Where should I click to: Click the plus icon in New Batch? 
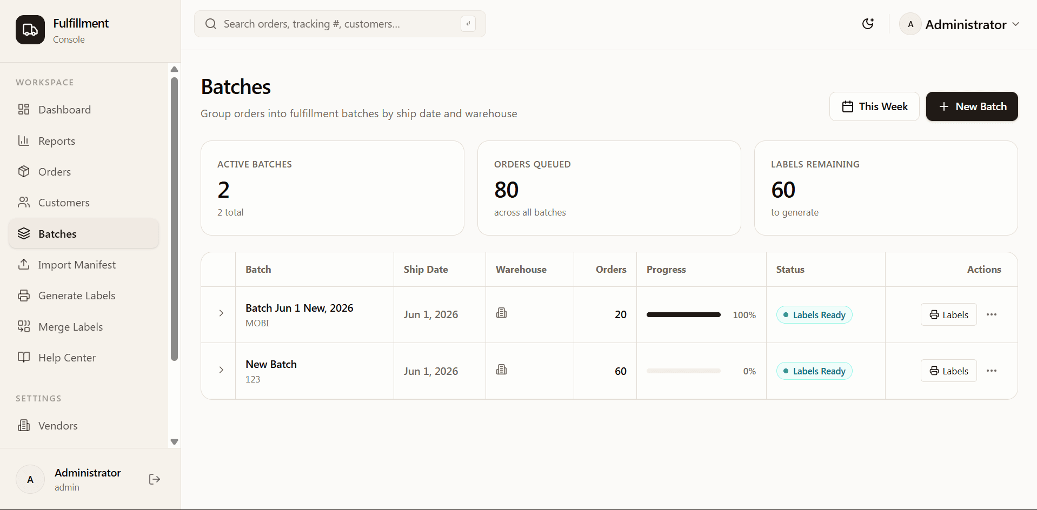[944, 106]
